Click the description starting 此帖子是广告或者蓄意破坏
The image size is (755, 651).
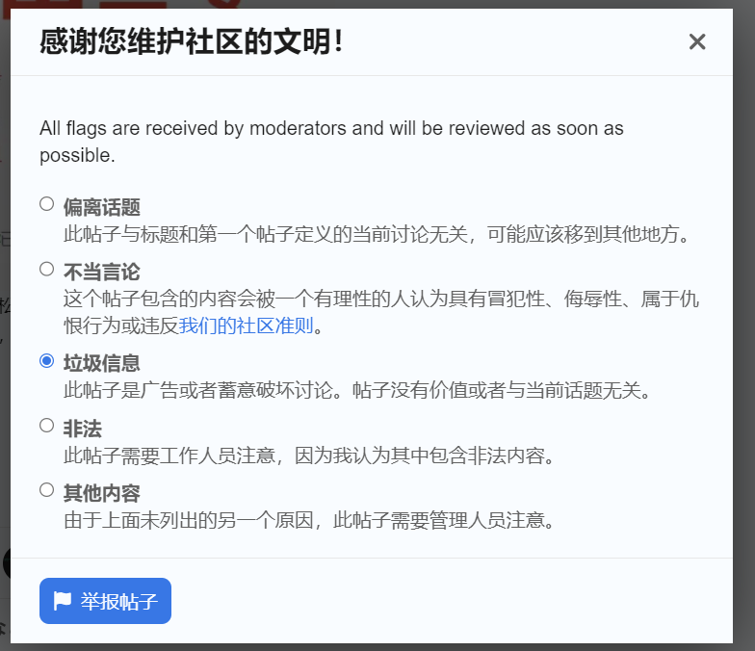pos(356,390)
